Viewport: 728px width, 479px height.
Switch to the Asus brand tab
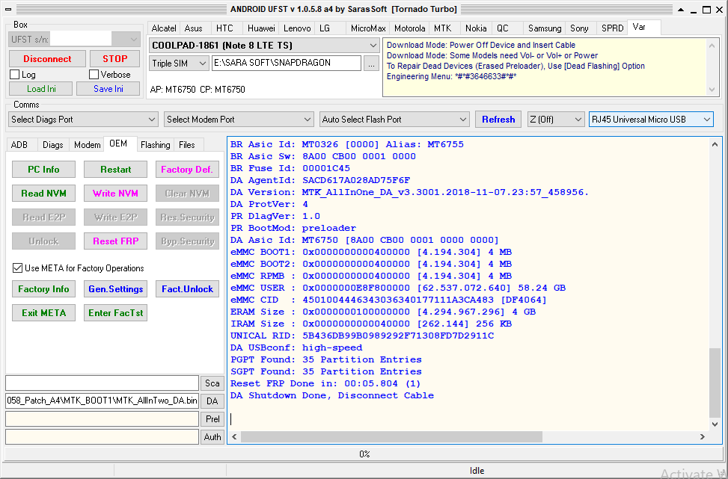(193, 28)
